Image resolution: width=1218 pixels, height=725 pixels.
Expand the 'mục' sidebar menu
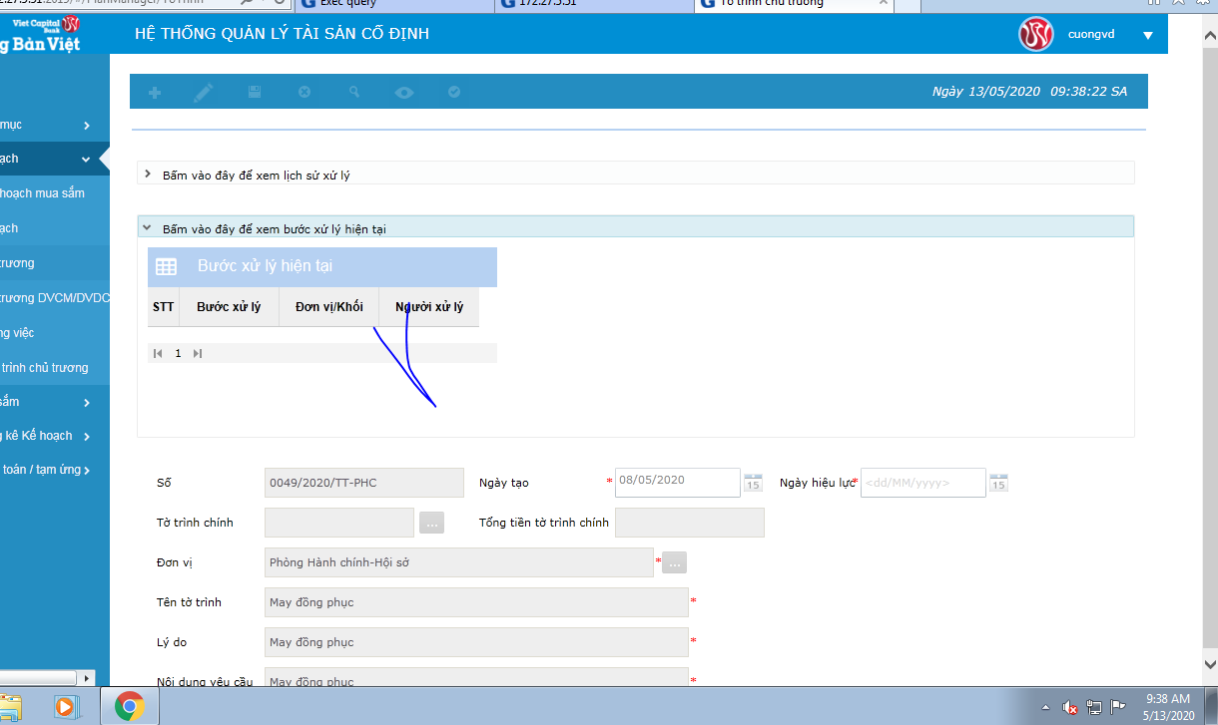(x=87, y=126)
